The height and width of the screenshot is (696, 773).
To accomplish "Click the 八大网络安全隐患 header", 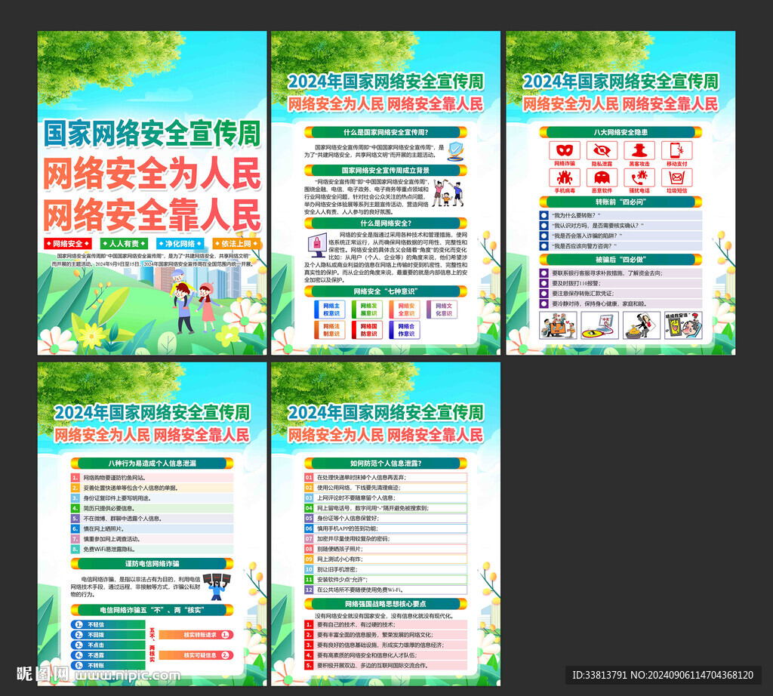I will (x=621, y=132).
